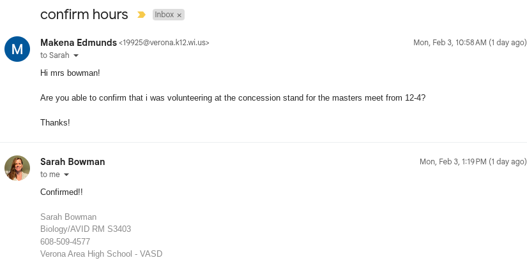
Task: Expand the 'to Sarah' recipient details arrow
Action: (76, 55)
